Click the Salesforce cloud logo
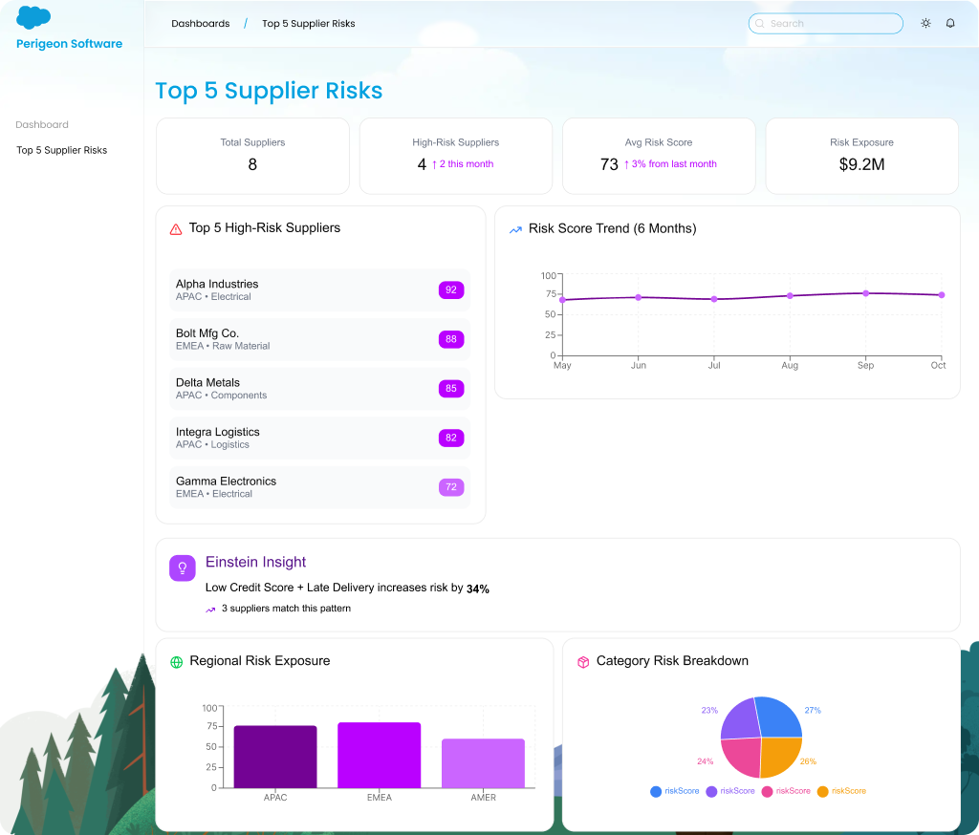The image size is (979, 835). click(33, 17)
